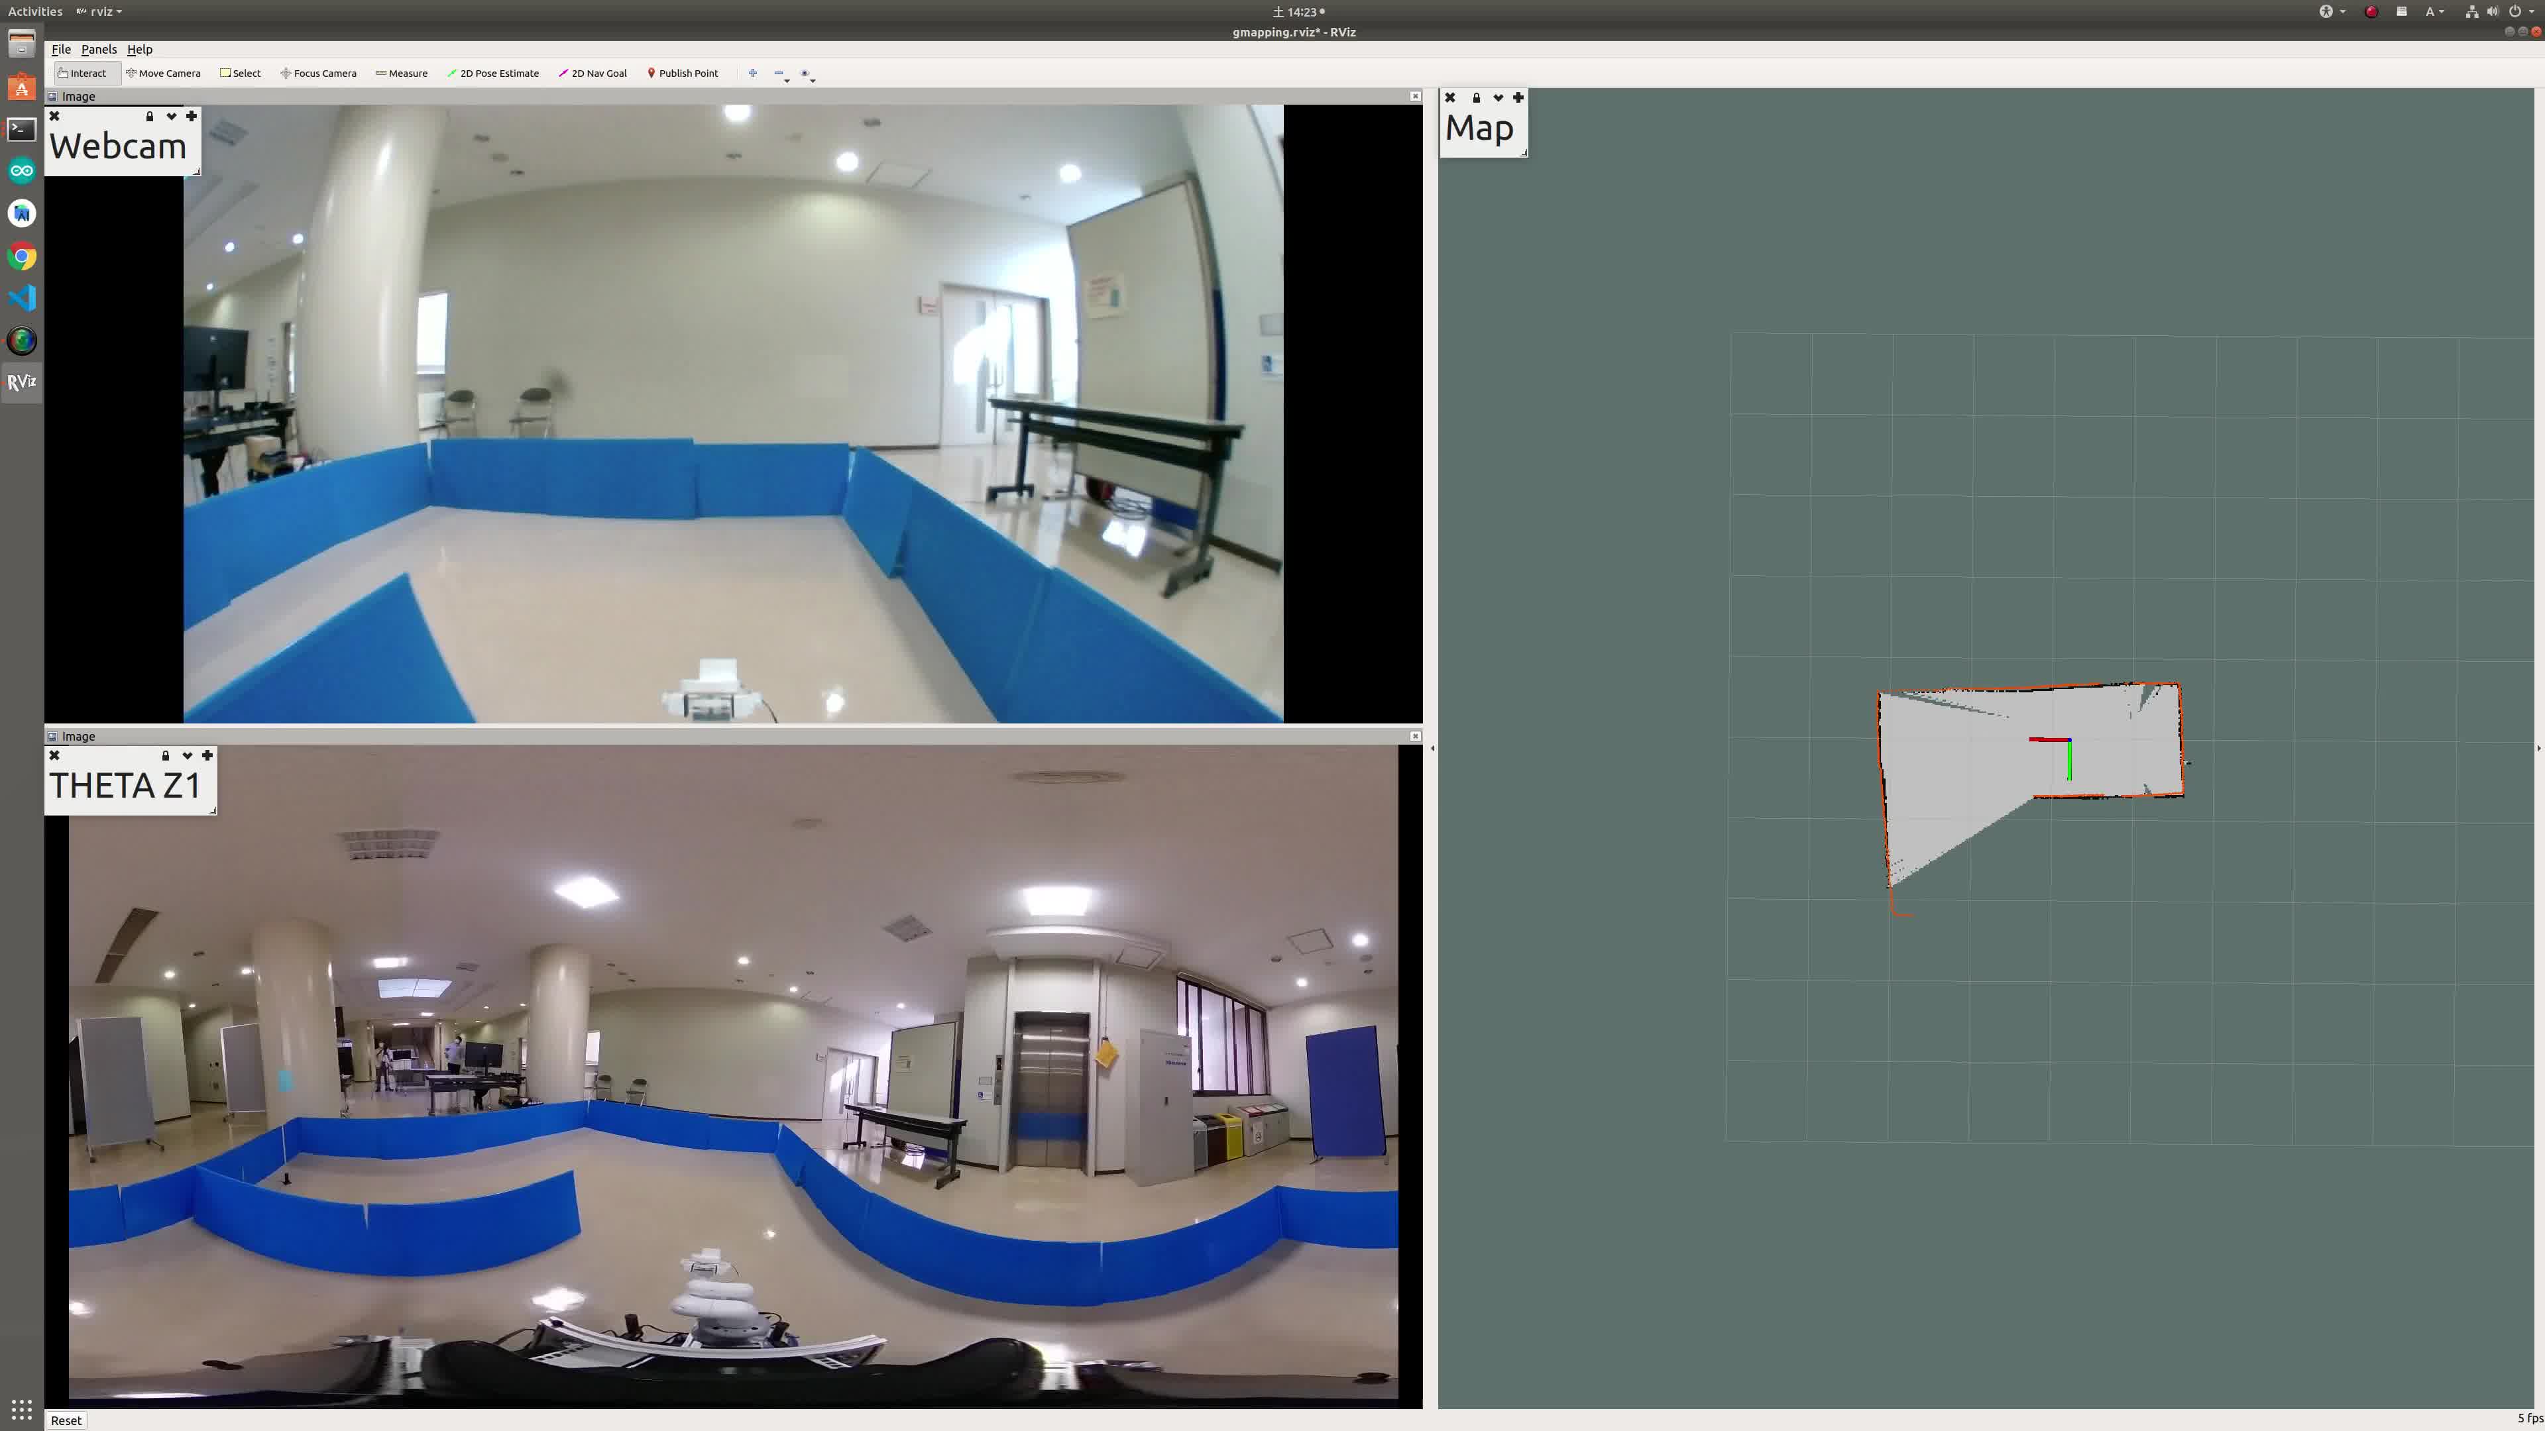Choose the 2D Pose Estimate tool
This screenshot has height=1431, width=2545.
493,73
